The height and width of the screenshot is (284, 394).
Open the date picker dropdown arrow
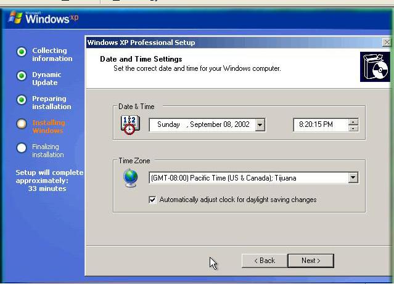pos(260,124)
